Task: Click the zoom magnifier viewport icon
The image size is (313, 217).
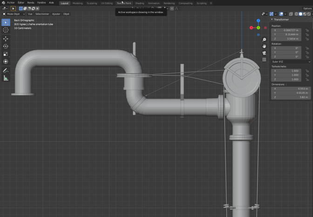Action: point(264,39)
